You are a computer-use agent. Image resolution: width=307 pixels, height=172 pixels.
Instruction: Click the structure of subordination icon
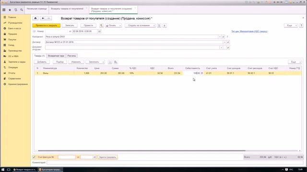159,25
